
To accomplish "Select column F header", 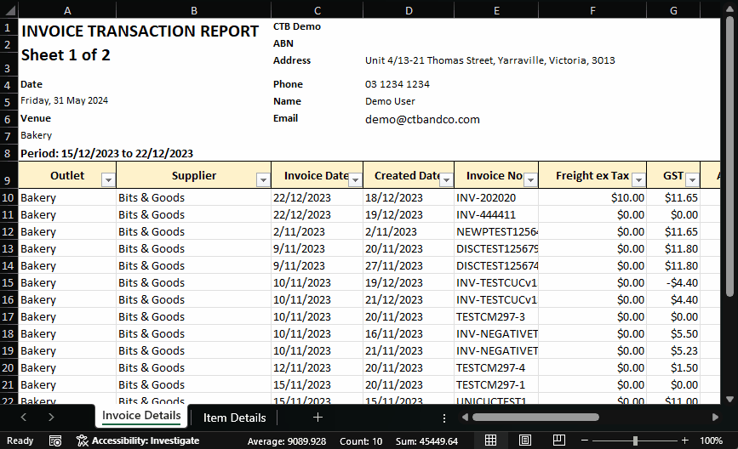I will point(592,10).
